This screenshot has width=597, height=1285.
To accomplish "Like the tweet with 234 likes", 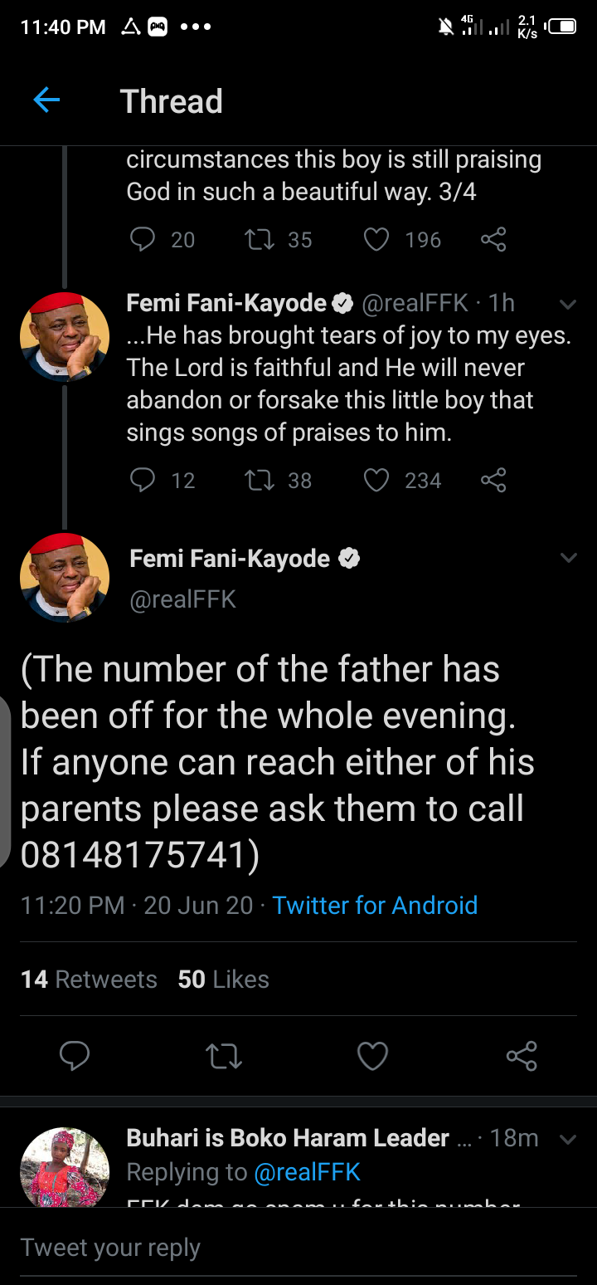I will pyautogui.click(x=376, y=481).
